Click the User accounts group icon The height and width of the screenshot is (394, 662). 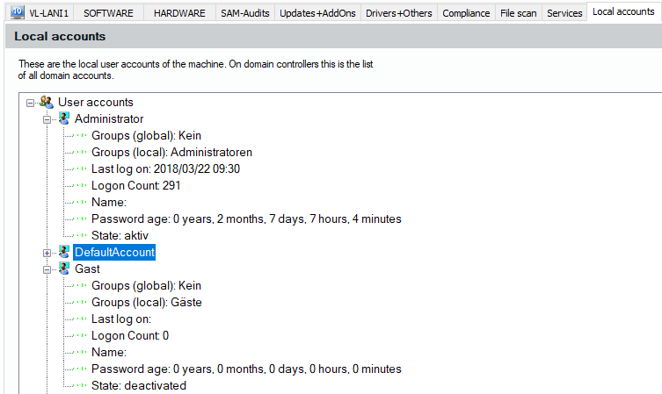coord(47,103)
